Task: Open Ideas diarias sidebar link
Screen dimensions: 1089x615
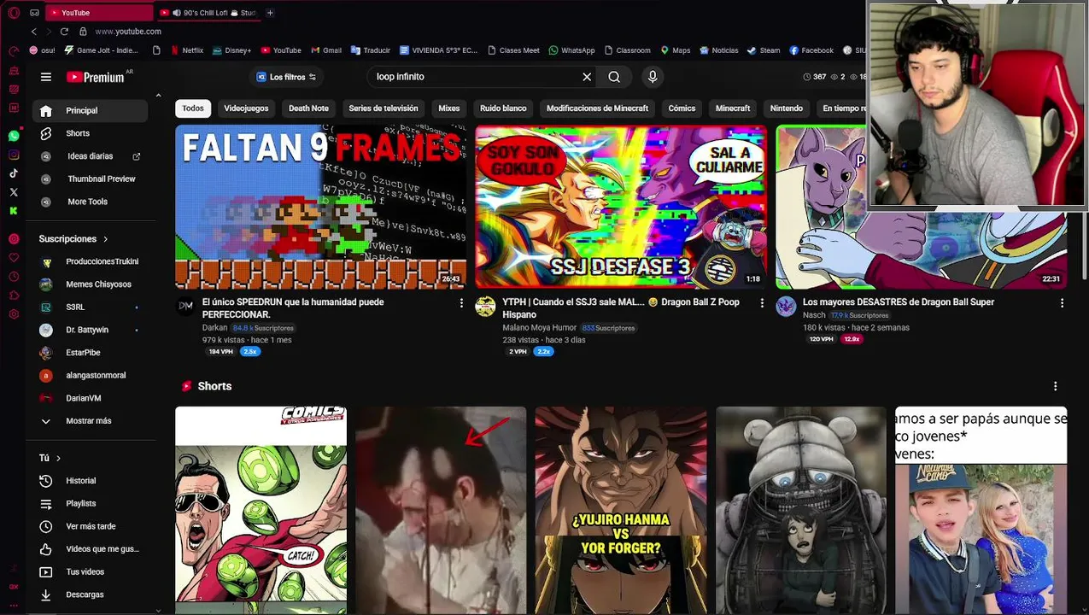Action: pyautogui.click(x=90, y=156)
